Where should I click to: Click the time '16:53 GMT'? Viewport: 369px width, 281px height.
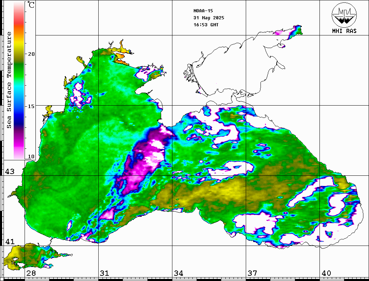pyautogui.click(x=206, y=25)
